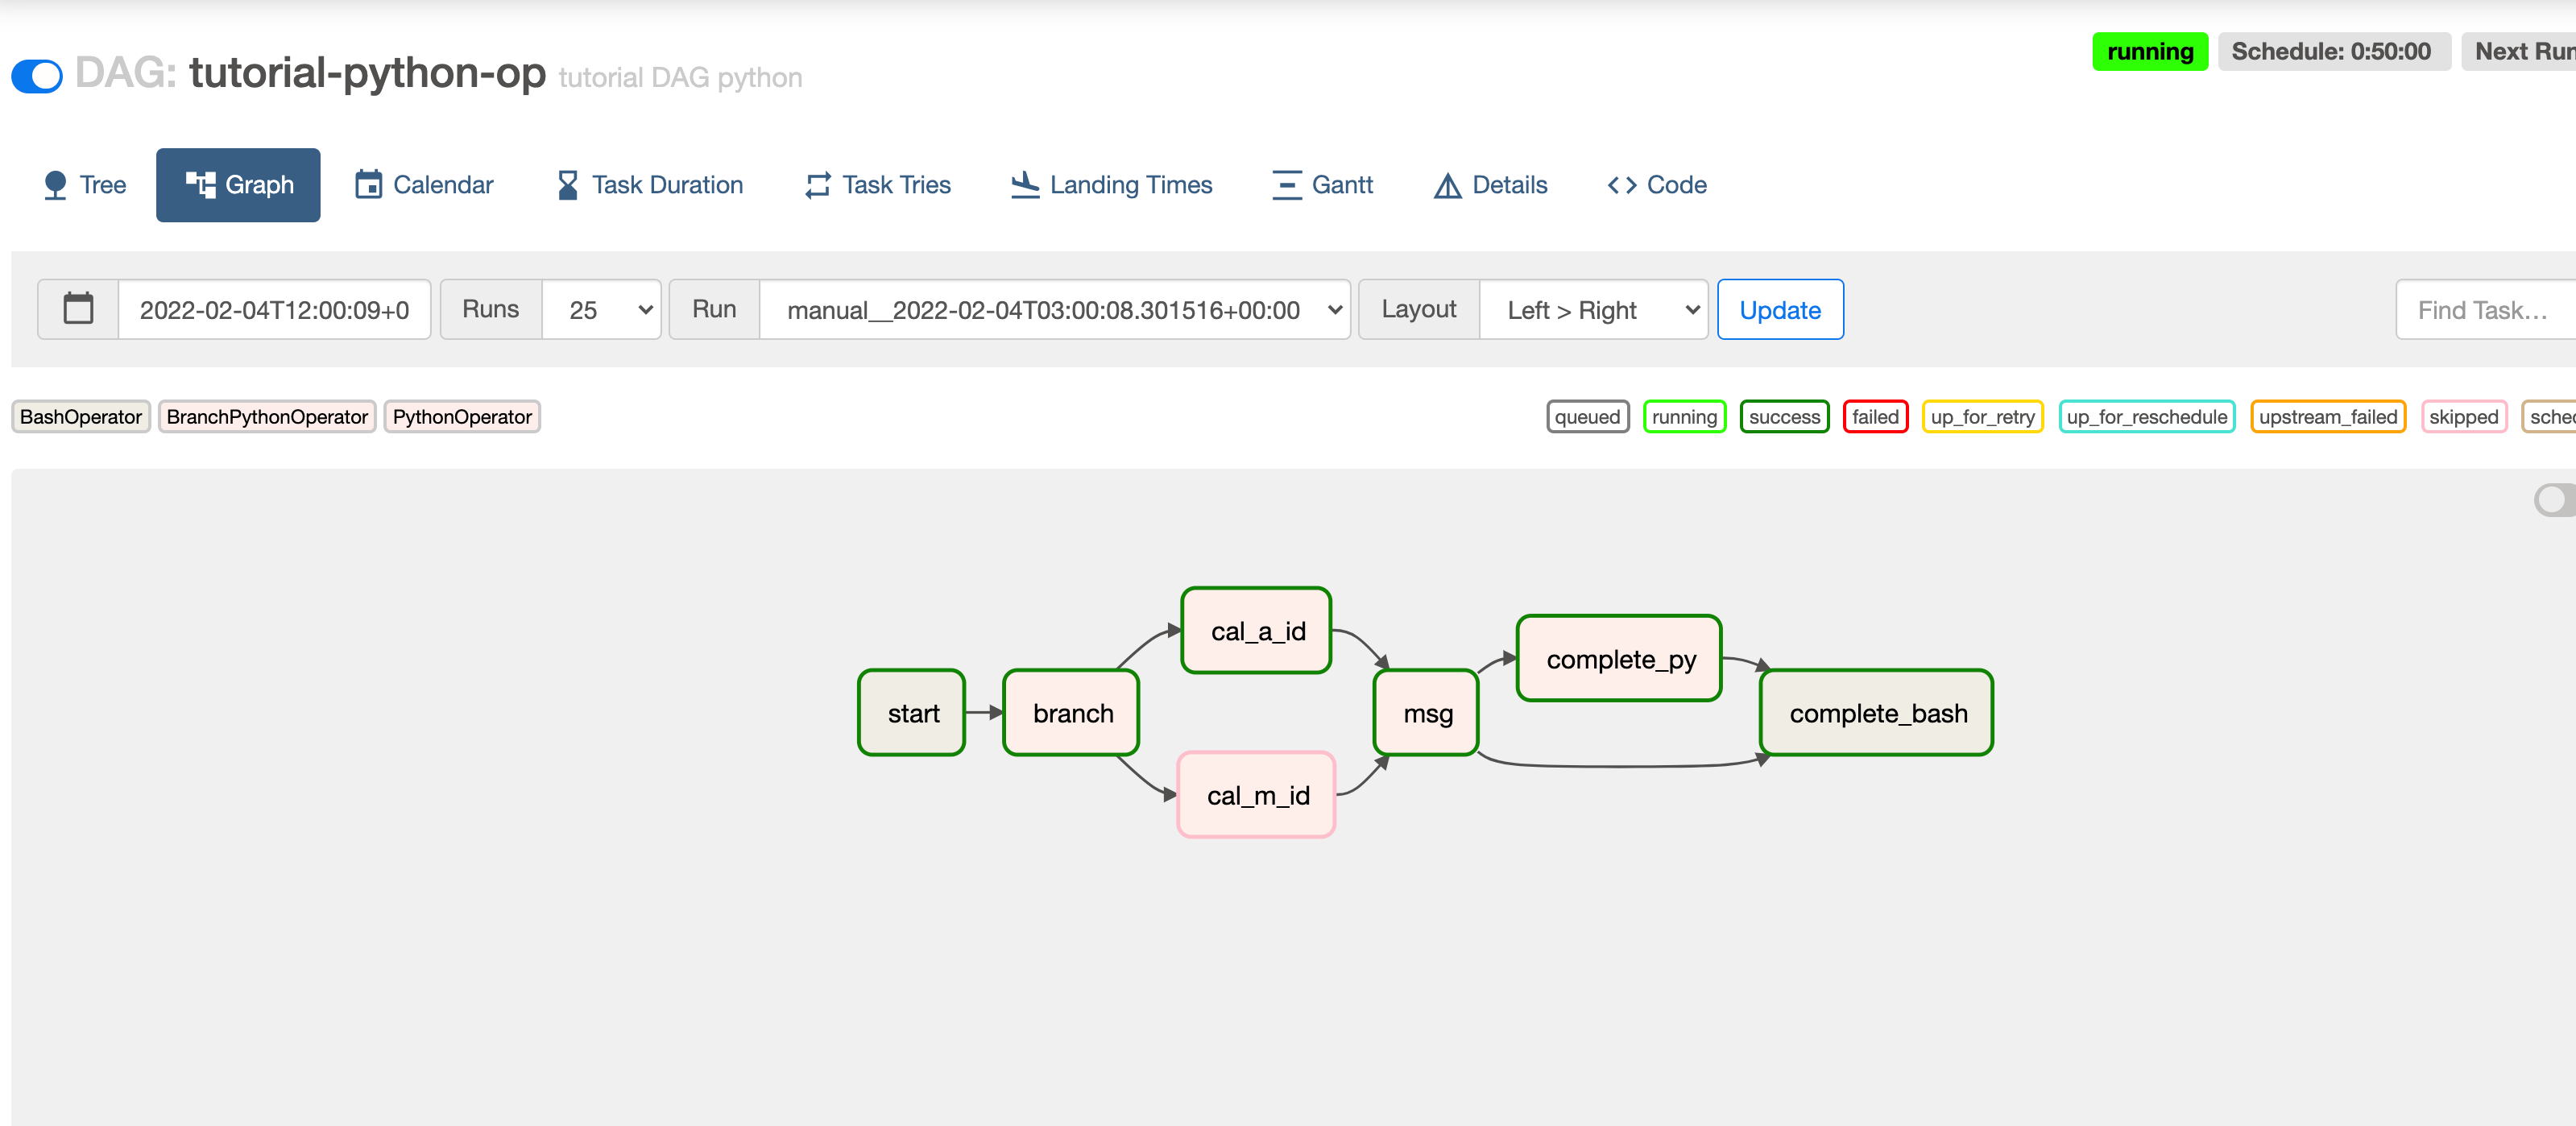Viewport: 2576px width, 1126px height.
Task: Click the Calendar tab icon
Action: 368,185
